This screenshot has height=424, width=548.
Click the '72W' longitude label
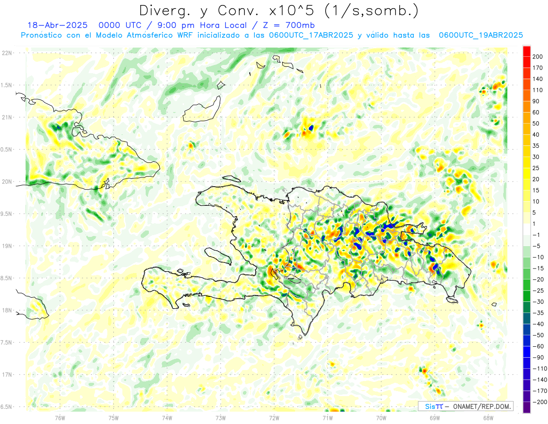click(x=274, y=418)
